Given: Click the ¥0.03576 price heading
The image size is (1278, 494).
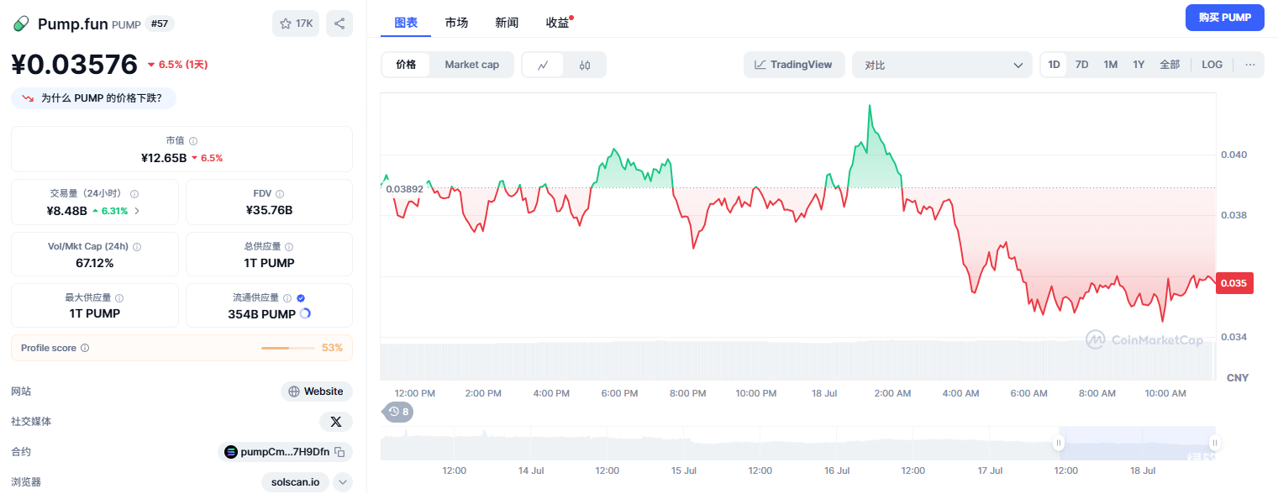Looking at the screenshot, I should coord(75,65).
